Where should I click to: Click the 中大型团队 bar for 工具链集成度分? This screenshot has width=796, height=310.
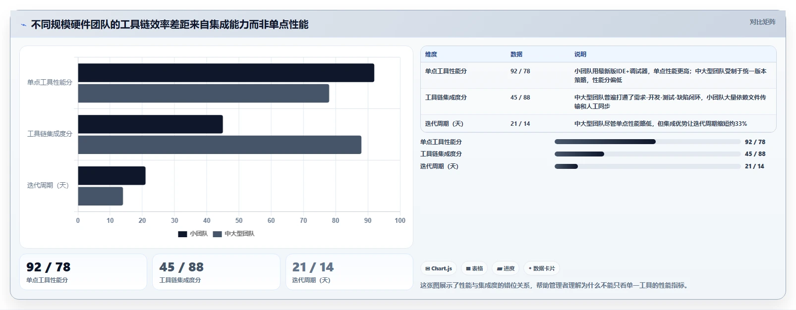pos(220,145)
